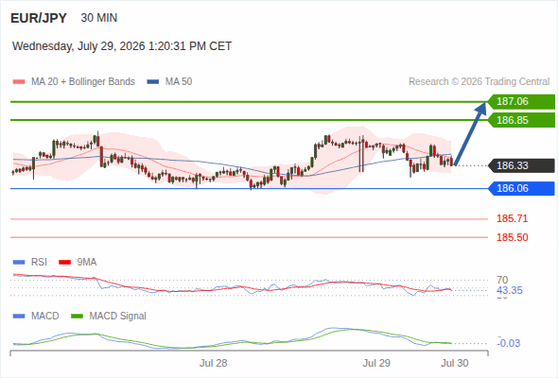This screenshot has height=378, width=558.
Task: Click the 43.35 RSI value label
Action: (510, 290)
